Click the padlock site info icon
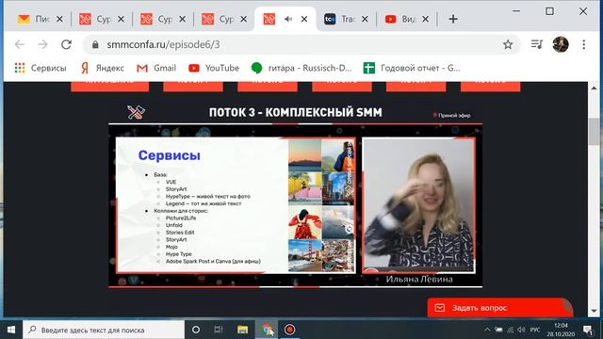This screenshot has height=339, width=603. pos(95,44)
